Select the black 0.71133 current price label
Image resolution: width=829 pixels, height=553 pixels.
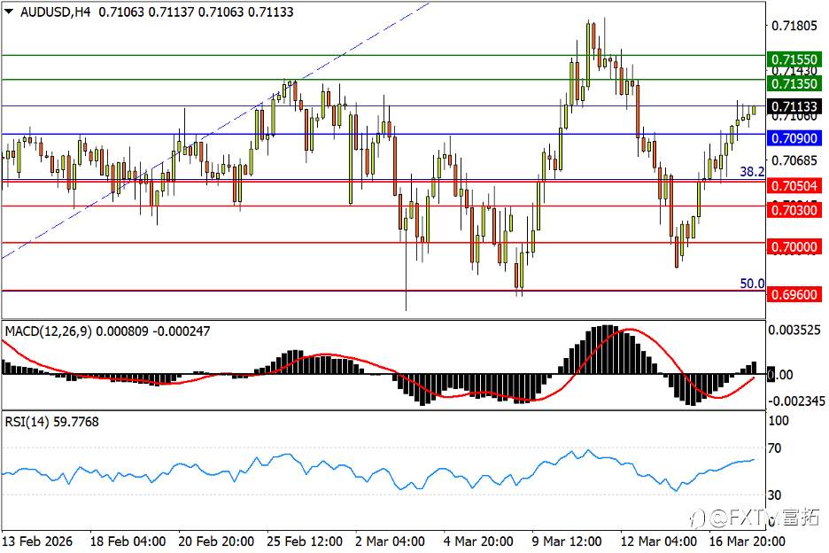click(794, 106)
